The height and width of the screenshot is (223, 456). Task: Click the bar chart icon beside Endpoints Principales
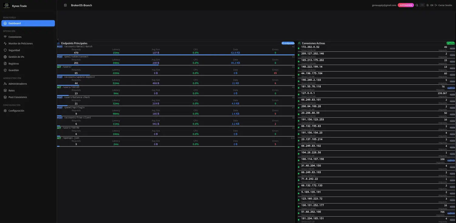coord(58,43)
